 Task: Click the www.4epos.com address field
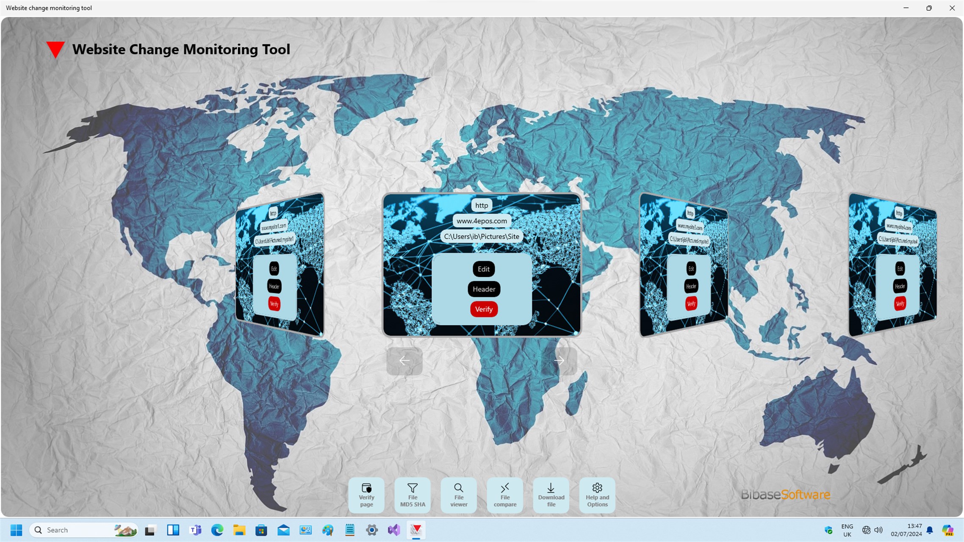(482, 221)
